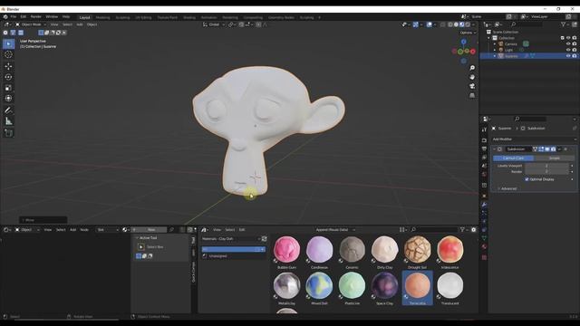Toggle snapping magnet icon
The height and width of the screenshot is (326, 580).
coord(241,24)
